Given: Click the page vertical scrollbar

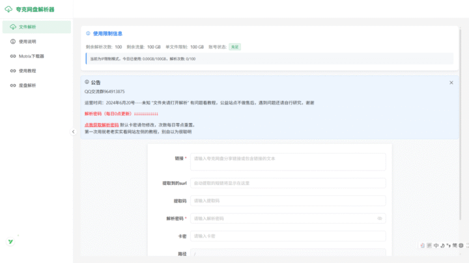Looking at the screenshot, I should pyautogui.click(x=461, y=124).
